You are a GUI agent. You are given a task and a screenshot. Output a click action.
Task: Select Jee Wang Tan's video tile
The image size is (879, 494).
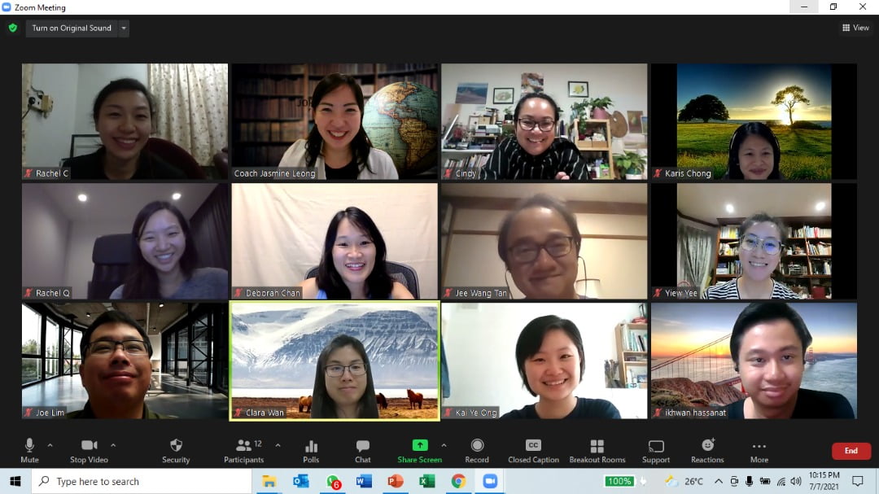(544, 241)
